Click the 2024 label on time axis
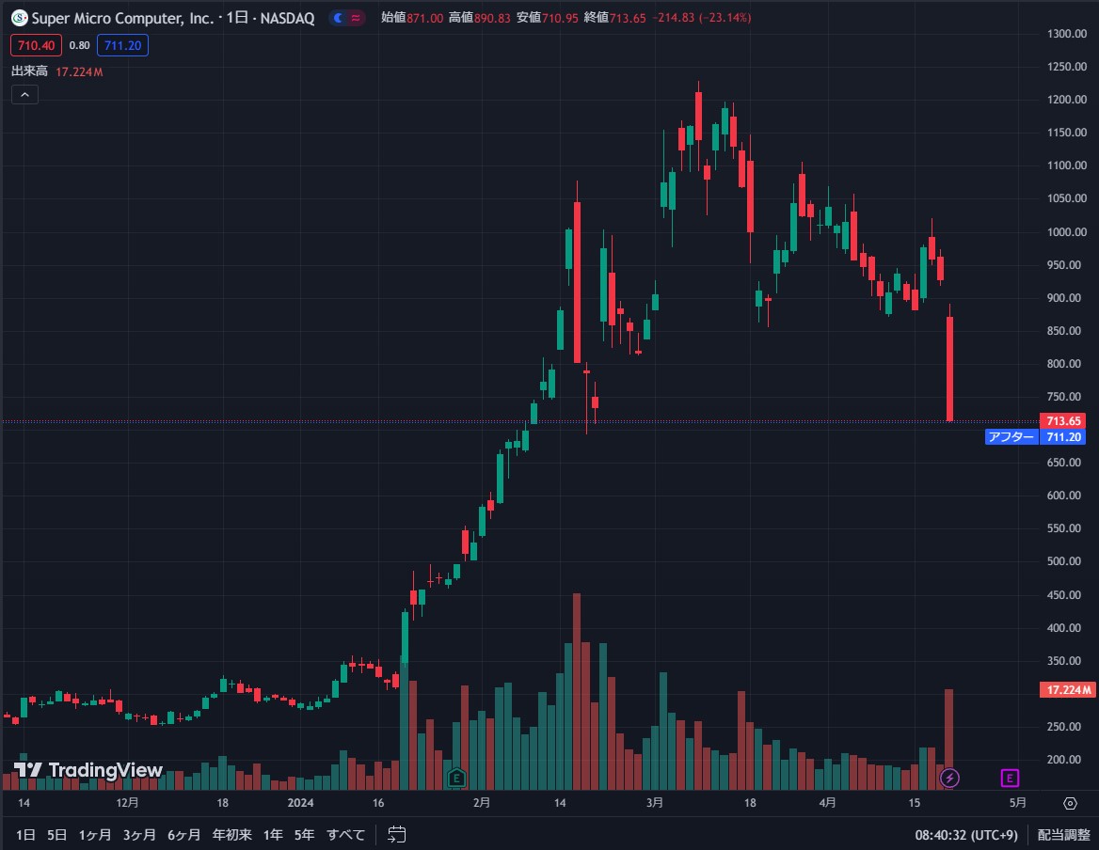 tap(300, 803)
